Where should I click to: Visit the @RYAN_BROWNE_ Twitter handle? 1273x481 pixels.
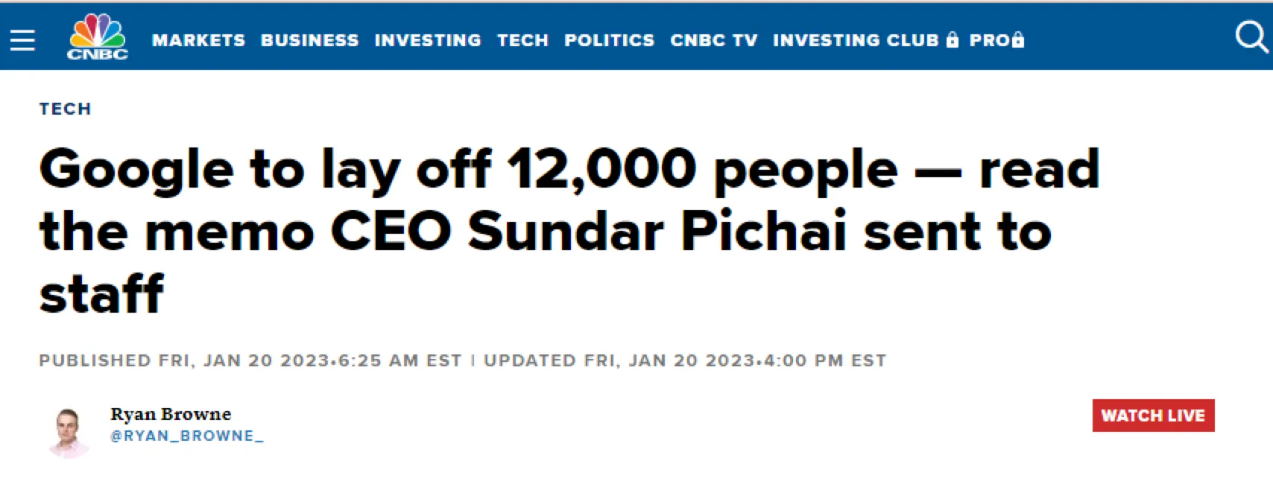(187, 436)
